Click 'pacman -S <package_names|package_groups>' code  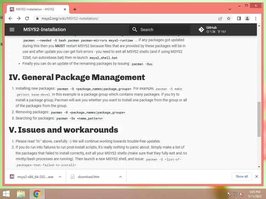(94, 89)
